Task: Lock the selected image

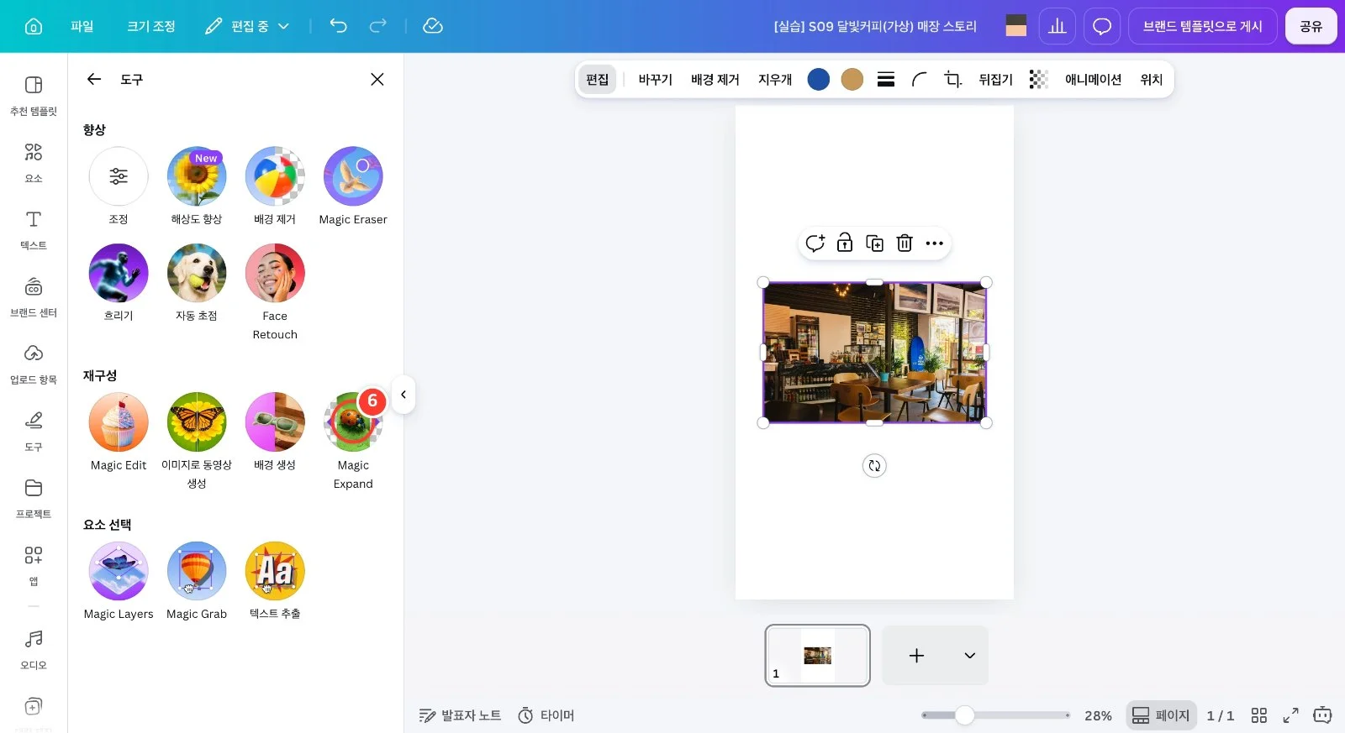Action: (x=845, y=243)
